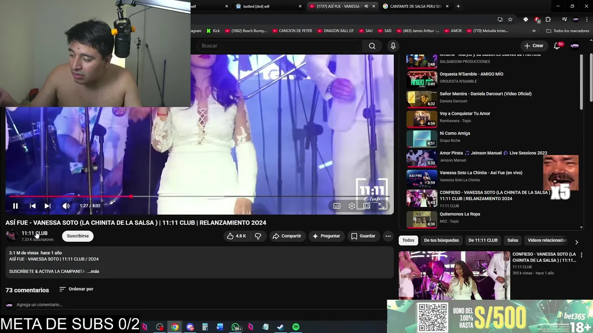This screenshot has height=333, width=593.
Task: Select the Videos relacionados chip
Action: click(547, 240)
